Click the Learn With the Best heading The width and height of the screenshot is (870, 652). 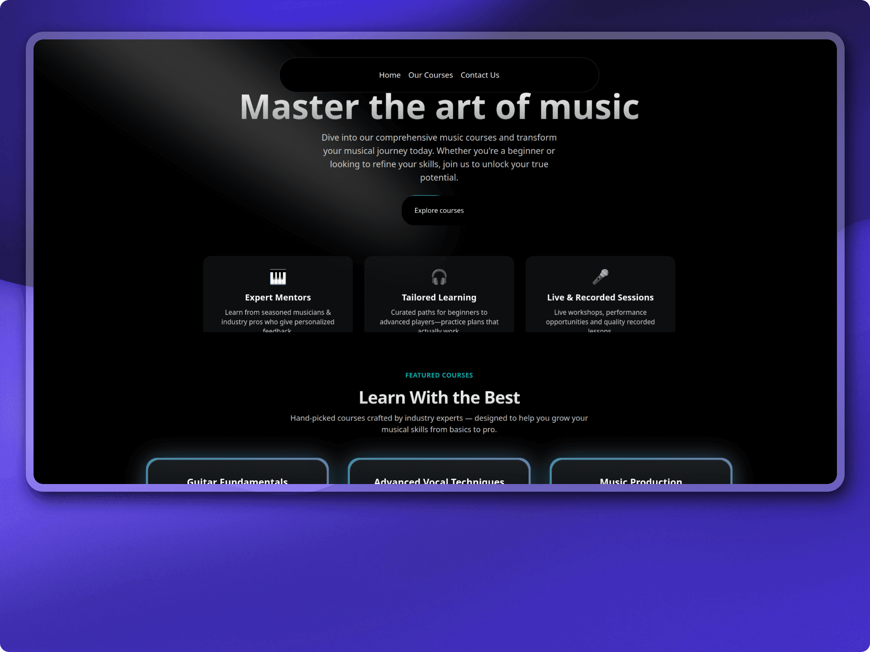(x=439, y=398)
